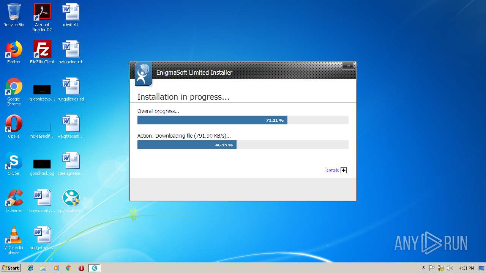Click the 4:31 PM taskbar clock
The width and height of the screenshot is (486, 273).
pyautogui.click(x=466, y=268)
